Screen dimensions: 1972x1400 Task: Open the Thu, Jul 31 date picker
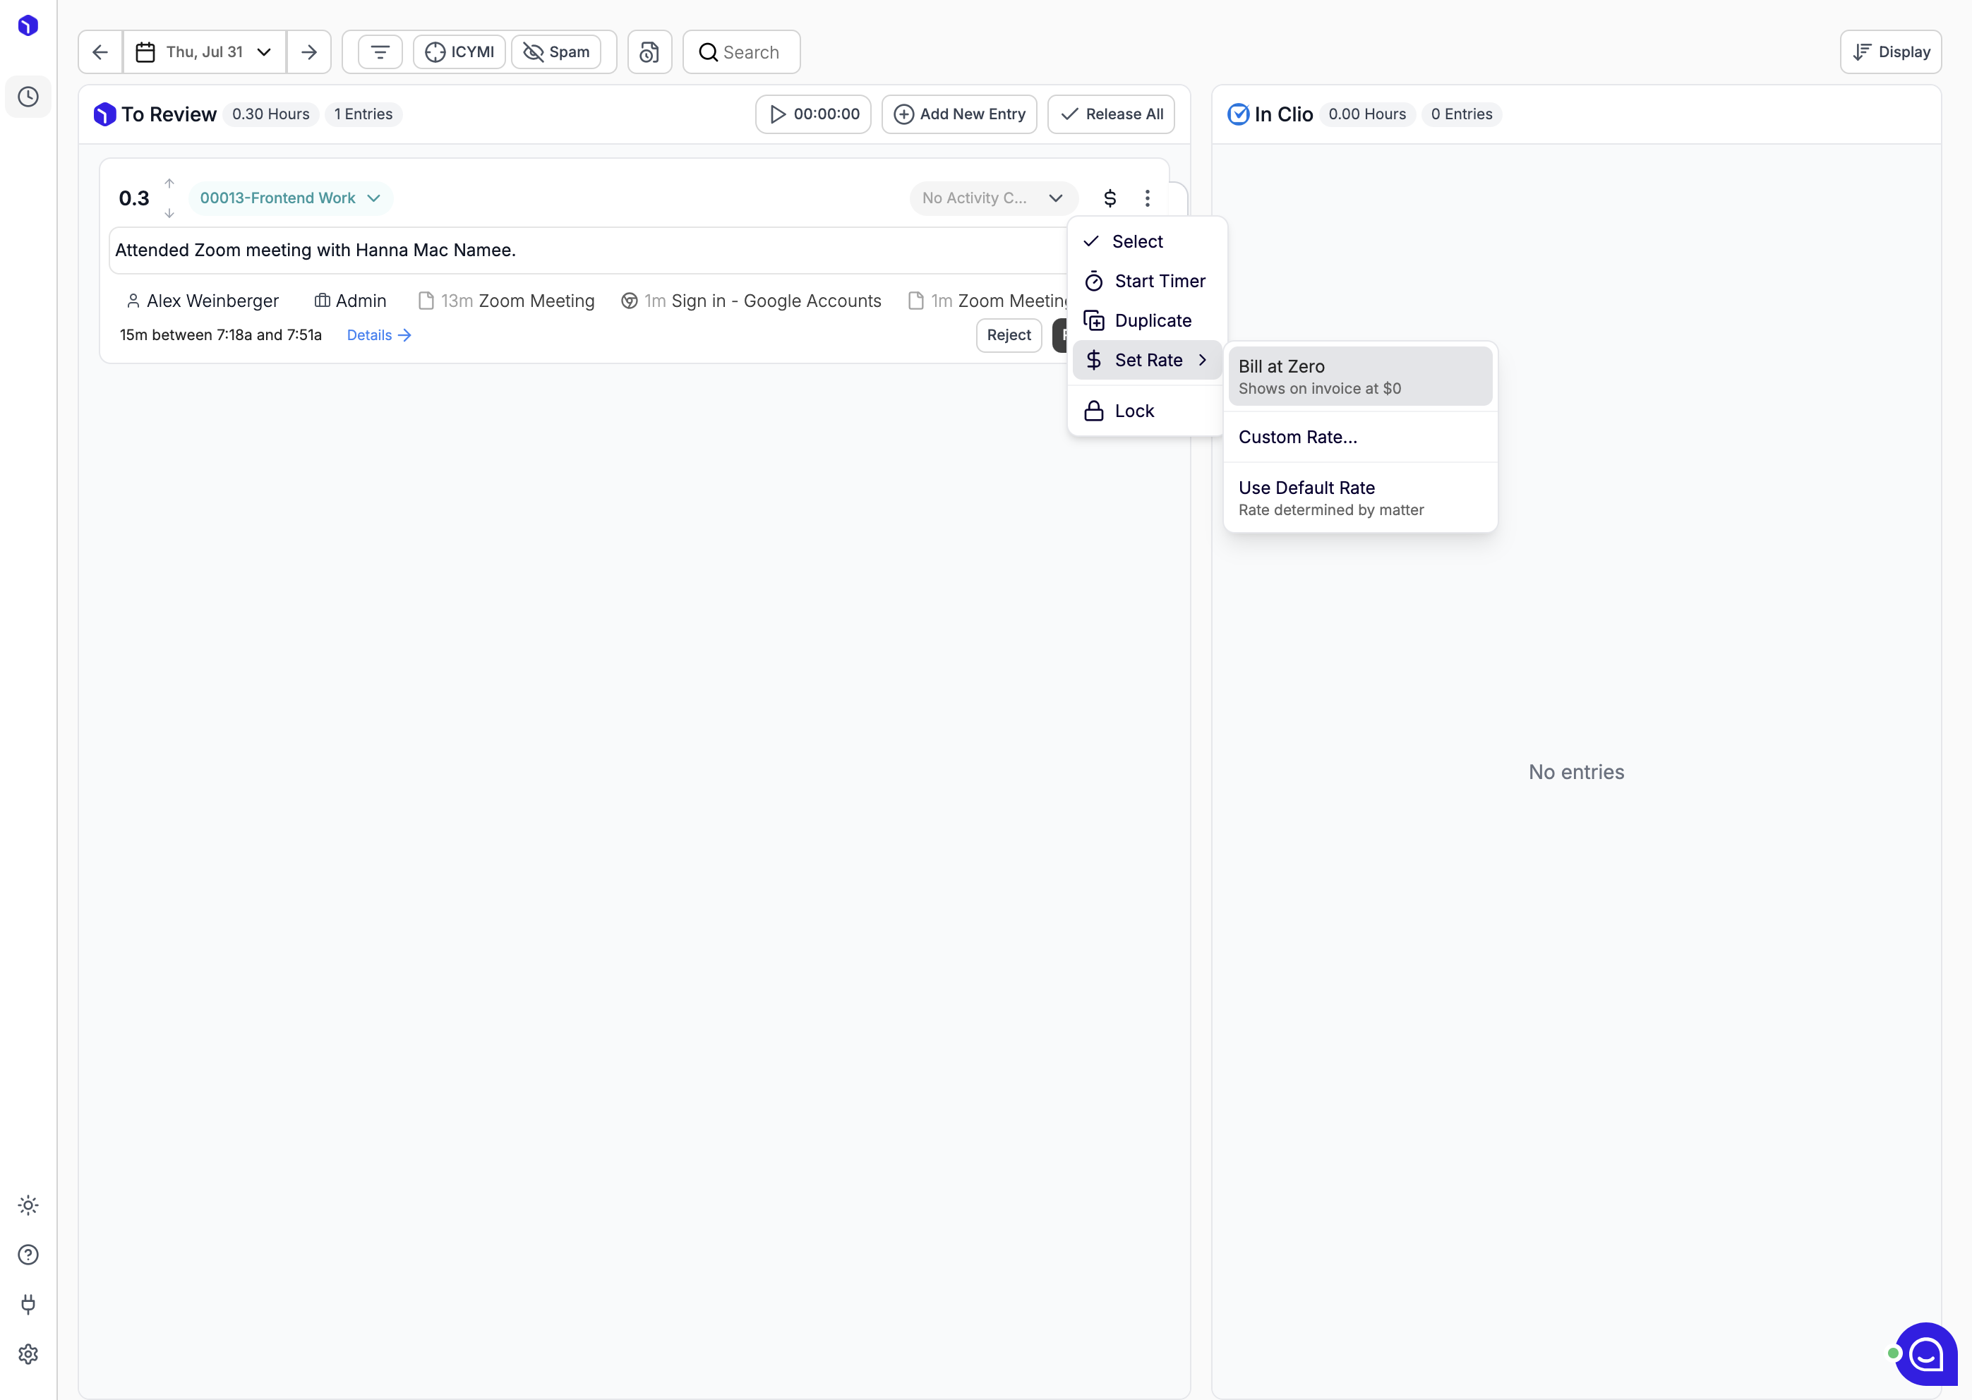[x=205, y=52]
